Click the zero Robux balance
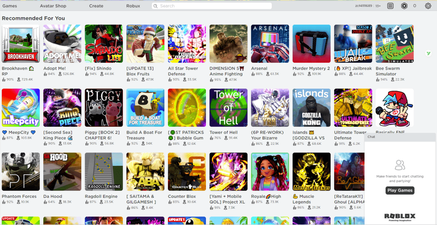The height and width of the screenshot is (225, 437). click(414, 6)
